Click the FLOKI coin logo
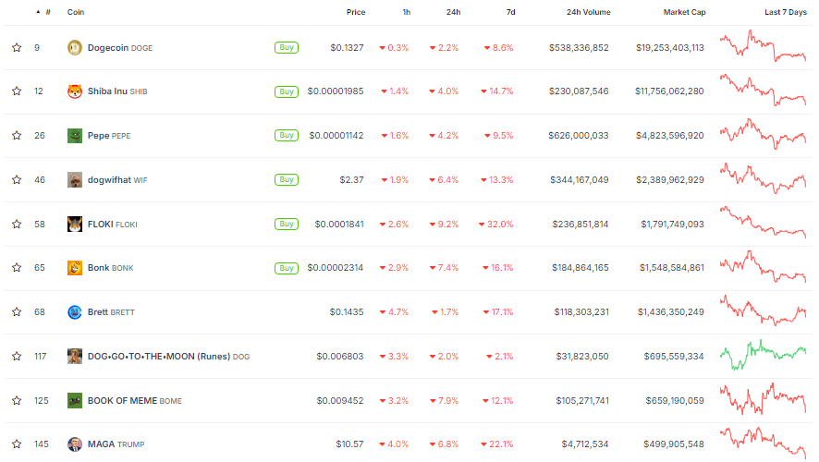819x462 pixels. [x=75, y=224]
